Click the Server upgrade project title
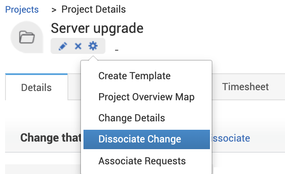285x174 pixels. pyautogui.click(x=97, y=28)
